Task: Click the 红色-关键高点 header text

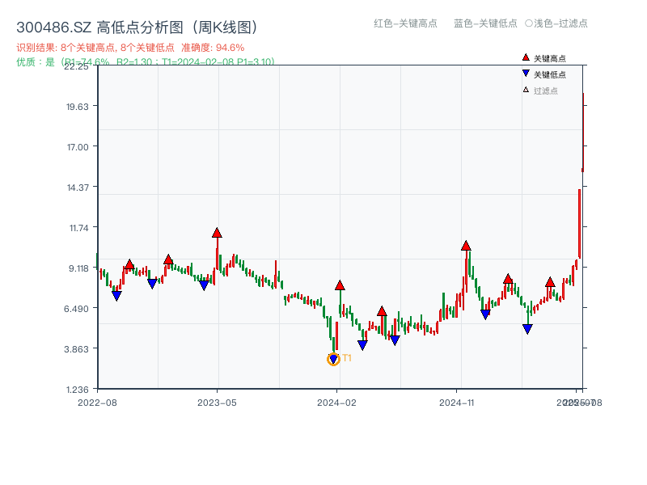Action: [x=405, y=23]
